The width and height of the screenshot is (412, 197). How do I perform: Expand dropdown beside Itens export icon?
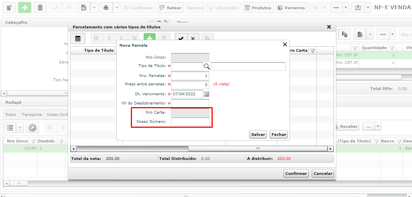(370, 34)
